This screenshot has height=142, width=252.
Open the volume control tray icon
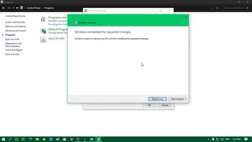[x=222, y=139]
